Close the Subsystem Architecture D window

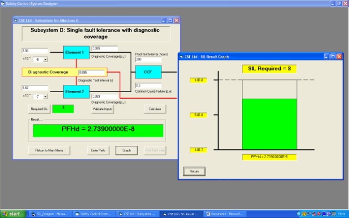[176, 21]
